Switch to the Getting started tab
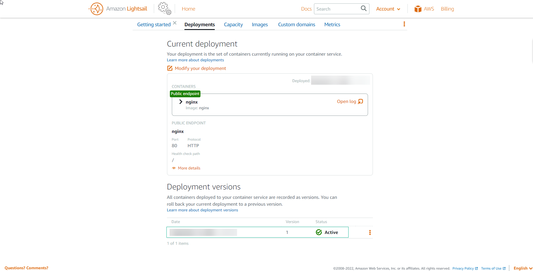Viewport: 533px width, 271px height. [154, 25]
